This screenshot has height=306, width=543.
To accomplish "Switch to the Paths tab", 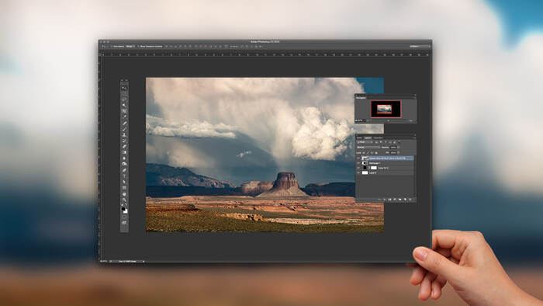I will 359,138.
